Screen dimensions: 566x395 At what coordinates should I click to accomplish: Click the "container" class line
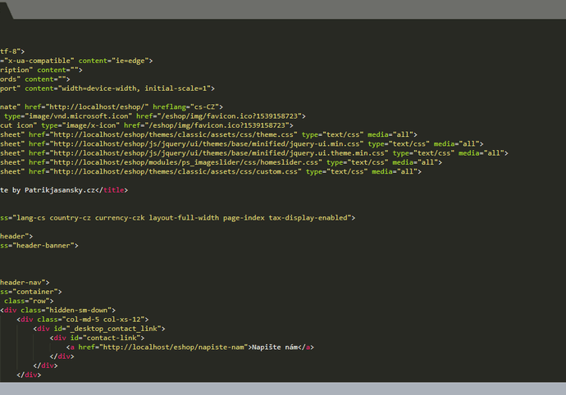pyautogui.click(x=30, y=292)
